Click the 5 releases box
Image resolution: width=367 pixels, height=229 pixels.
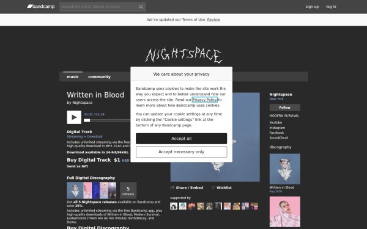[128, 191]
